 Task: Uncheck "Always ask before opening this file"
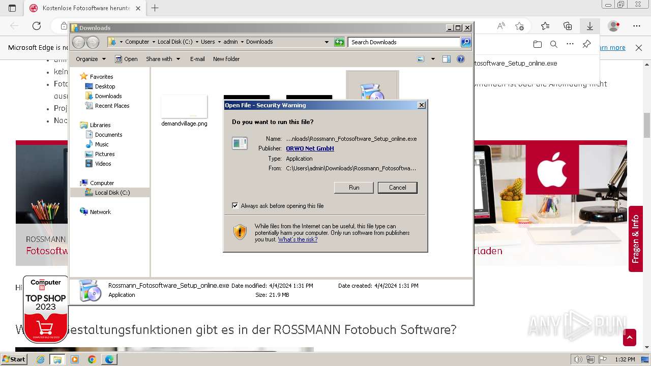pyautogui.click(x=235, y=206)
